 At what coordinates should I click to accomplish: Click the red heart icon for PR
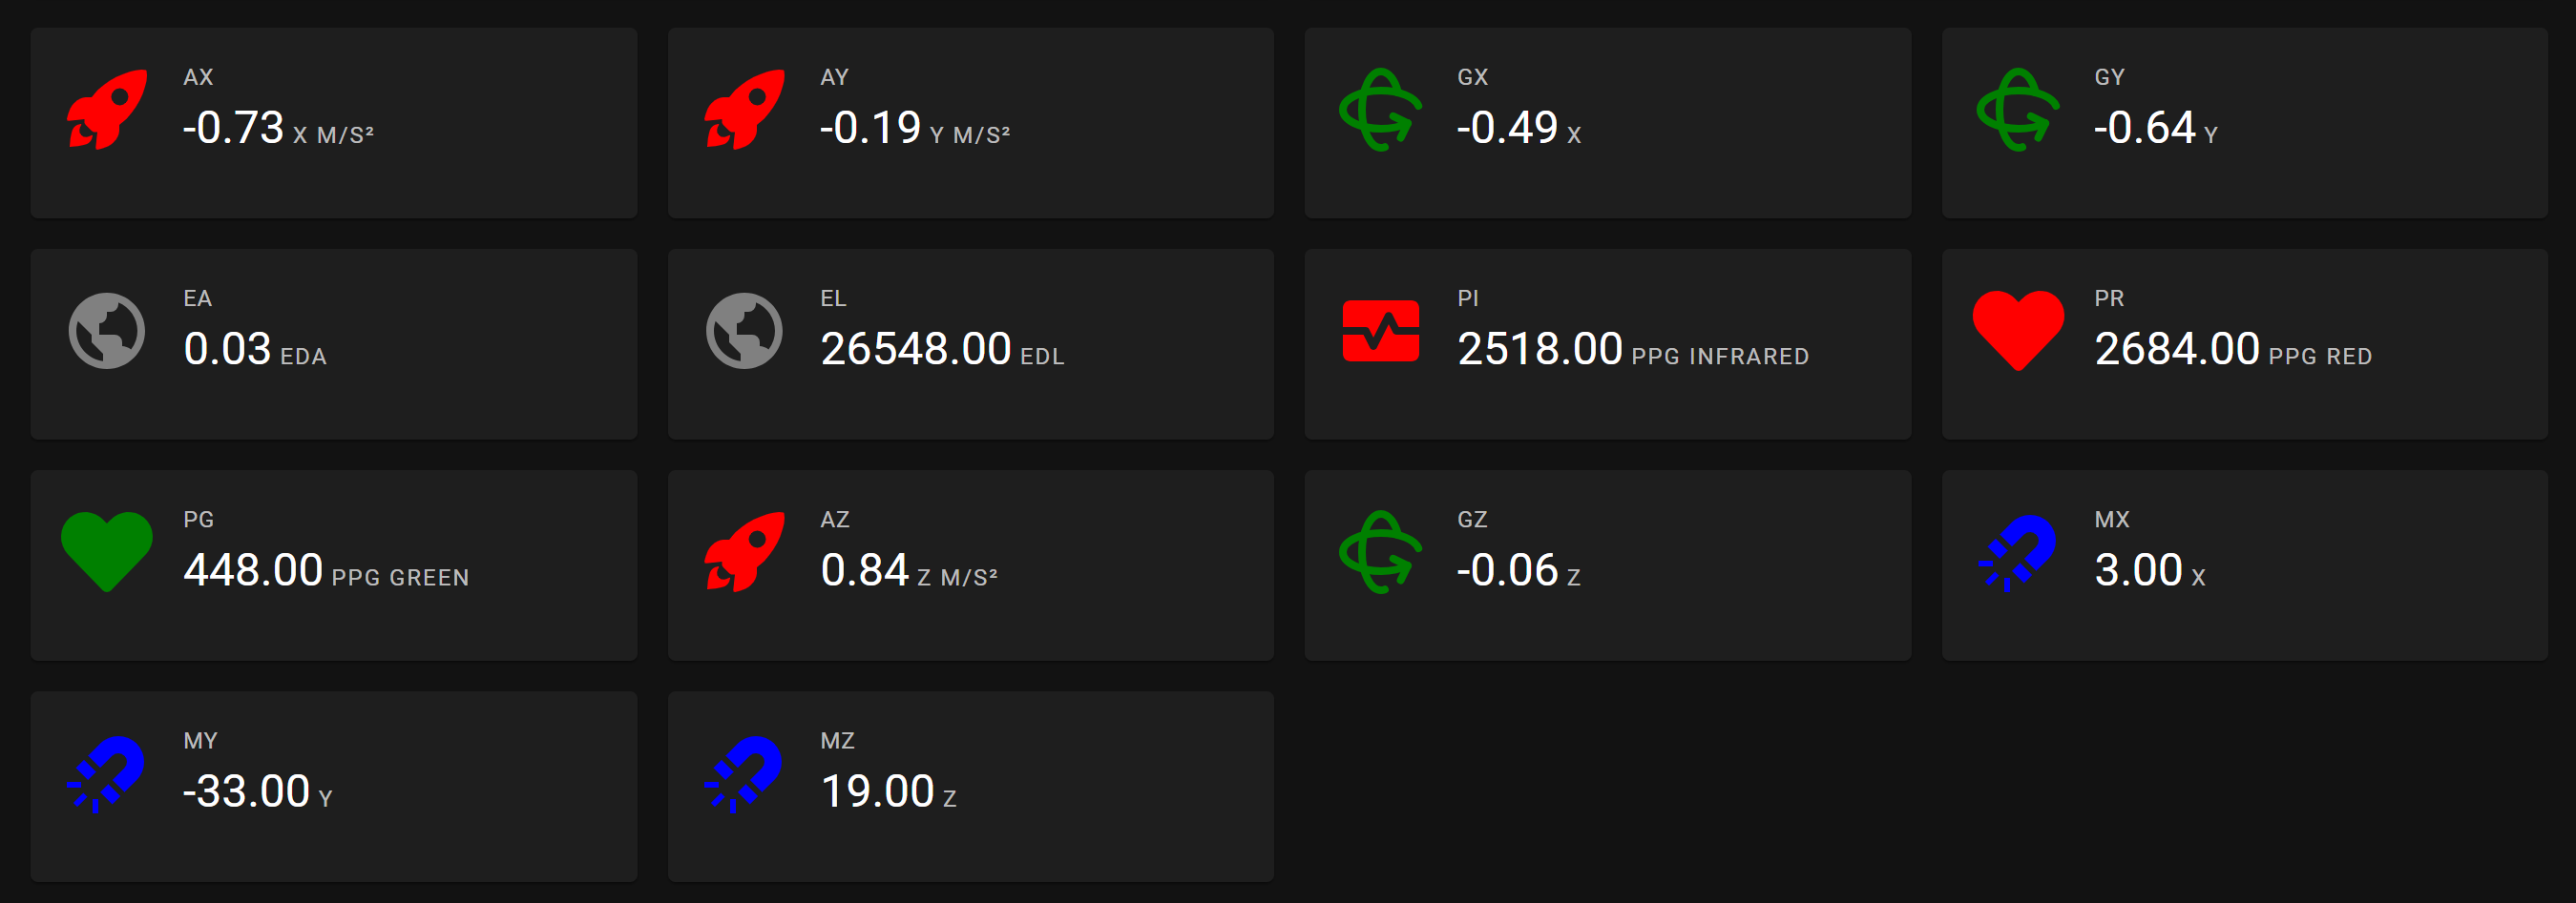(2018, 331)
